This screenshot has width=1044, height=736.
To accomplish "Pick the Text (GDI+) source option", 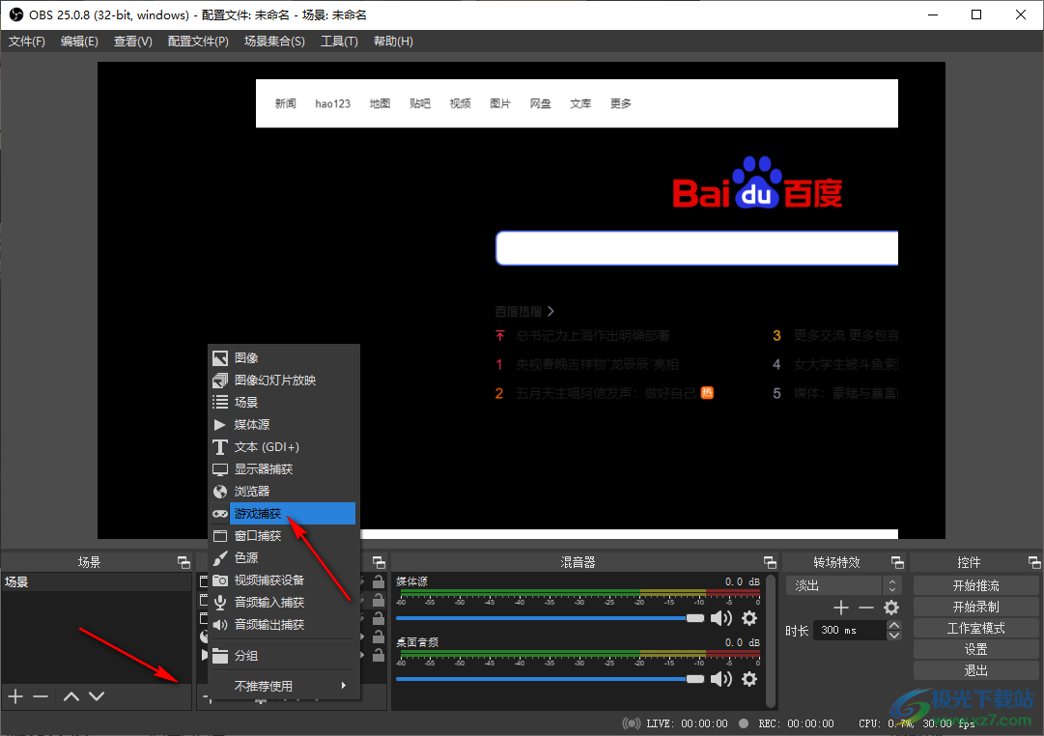I will point(284,447).
